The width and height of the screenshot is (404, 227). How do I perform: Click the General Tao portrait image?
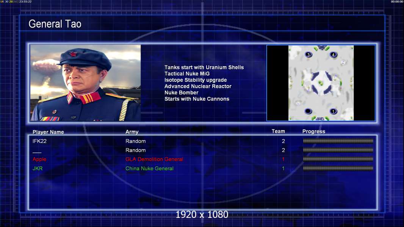tap(86, 83)
